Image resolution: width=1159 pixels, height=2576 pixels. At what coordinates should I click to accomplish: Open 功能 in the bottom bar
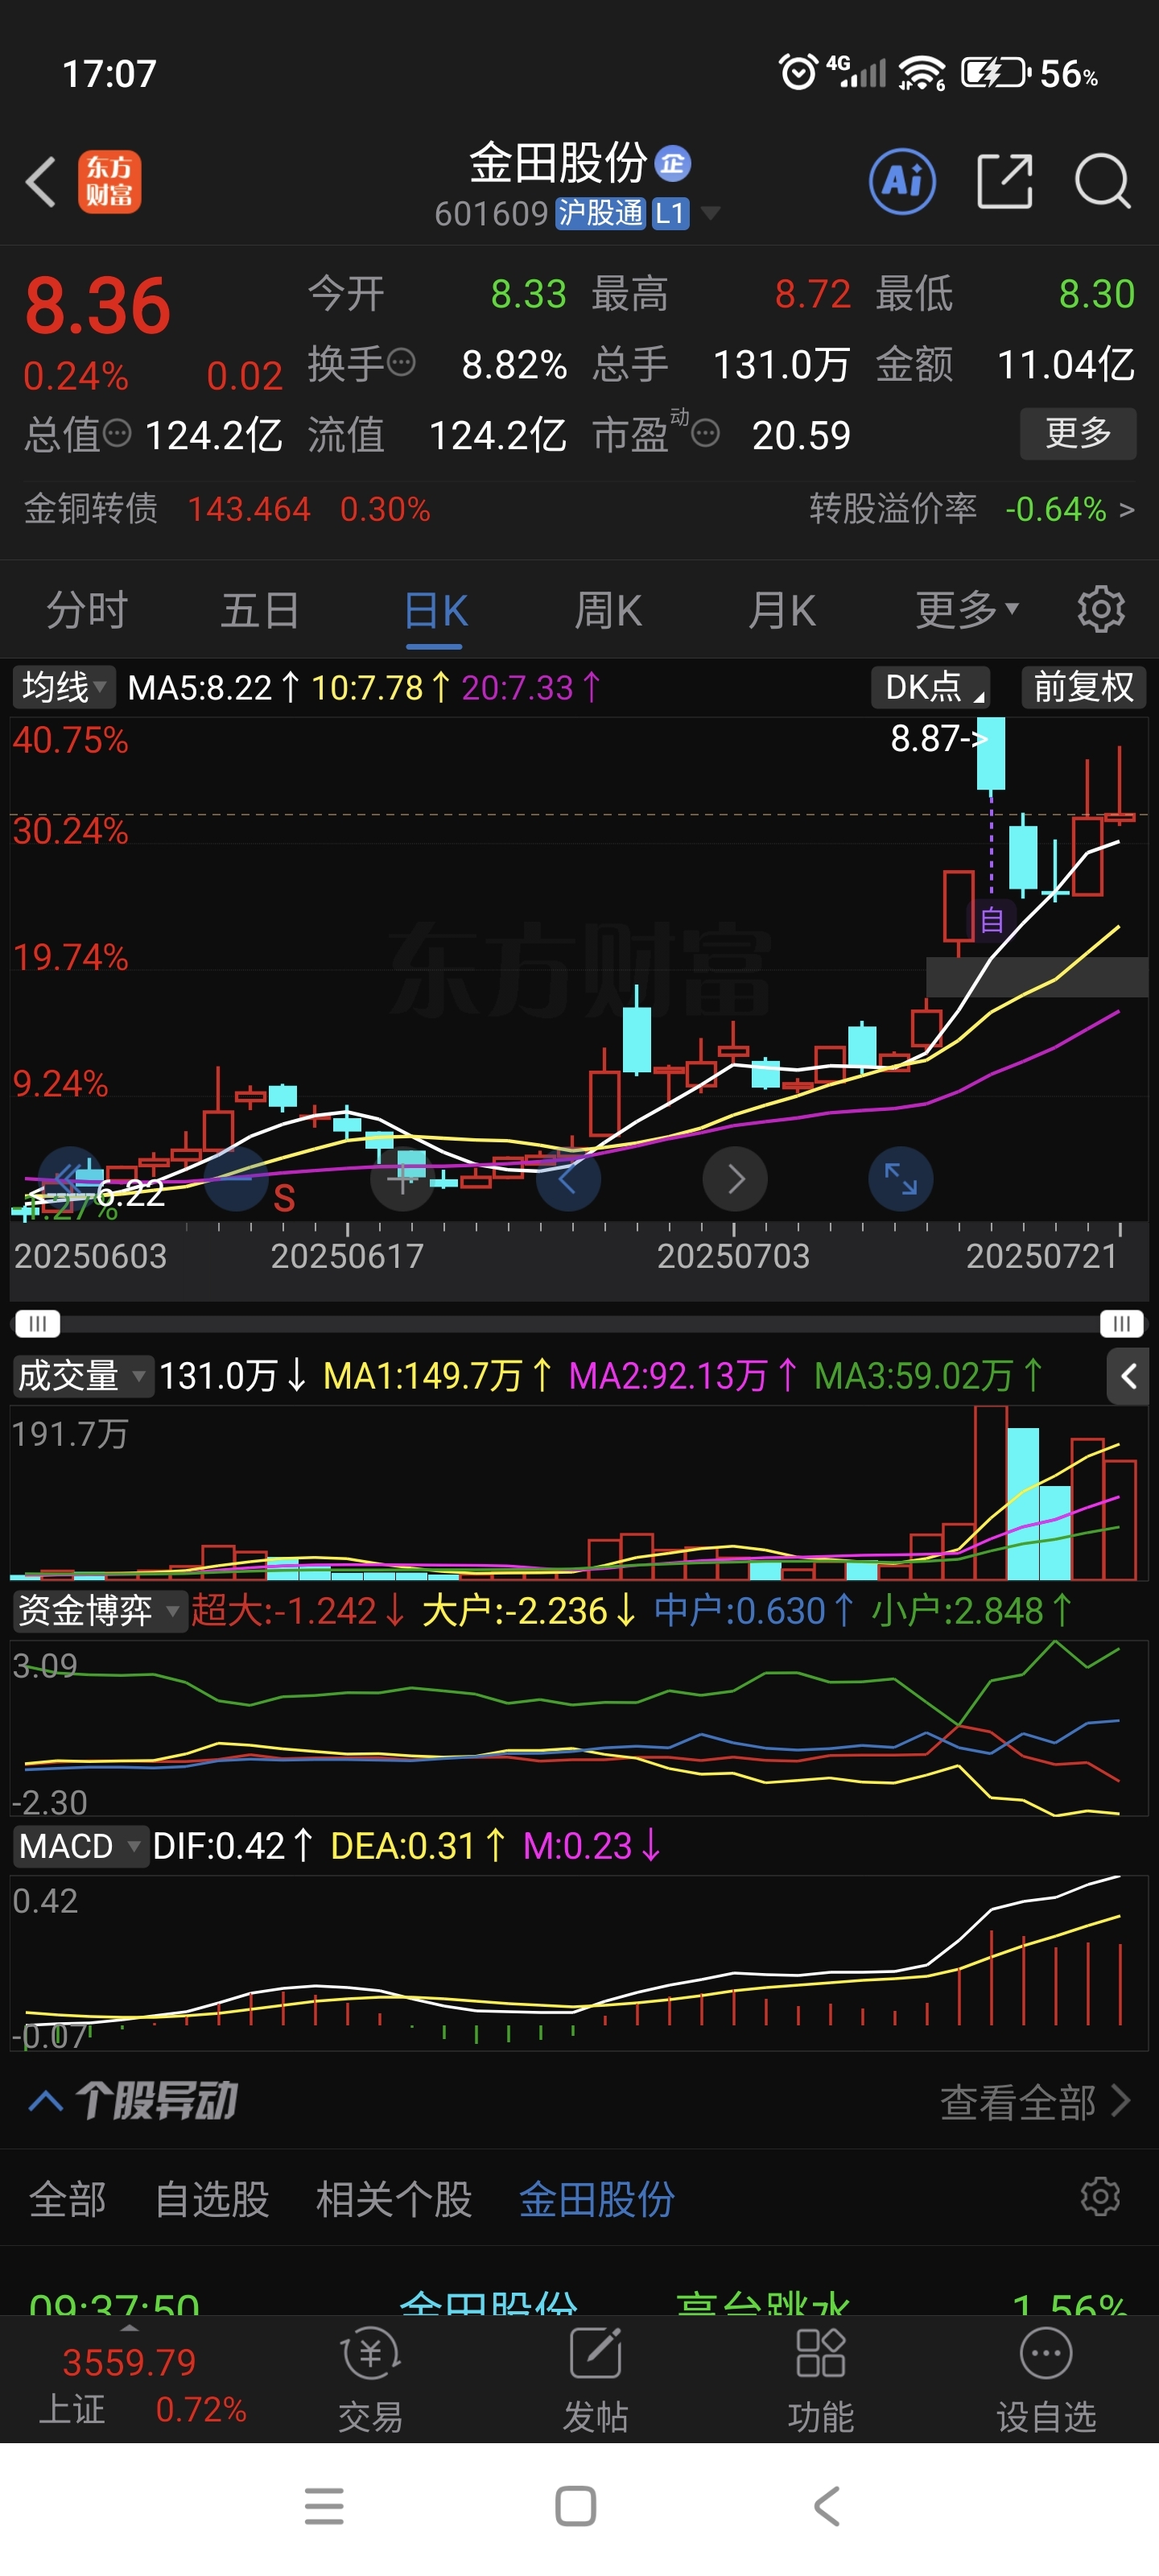click(820, 2381)
